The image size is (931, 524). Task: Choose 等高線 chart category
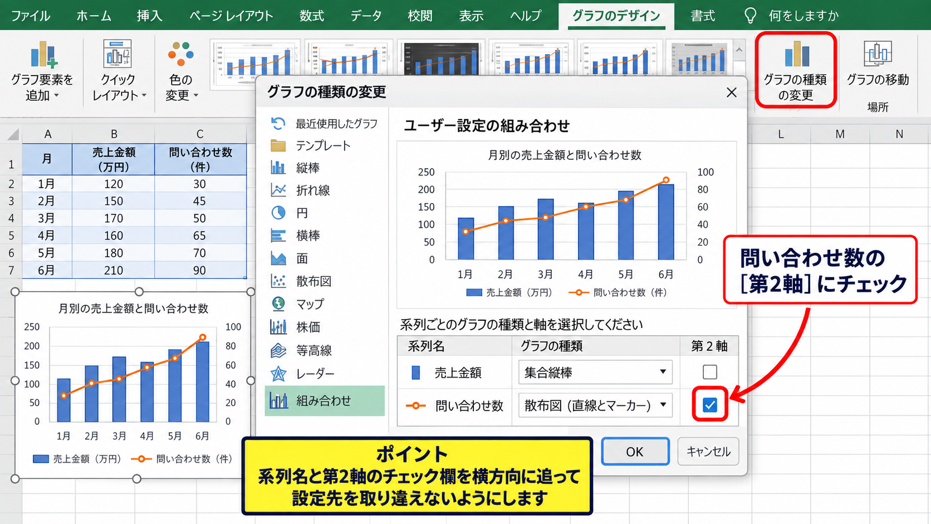pos(324,350)
